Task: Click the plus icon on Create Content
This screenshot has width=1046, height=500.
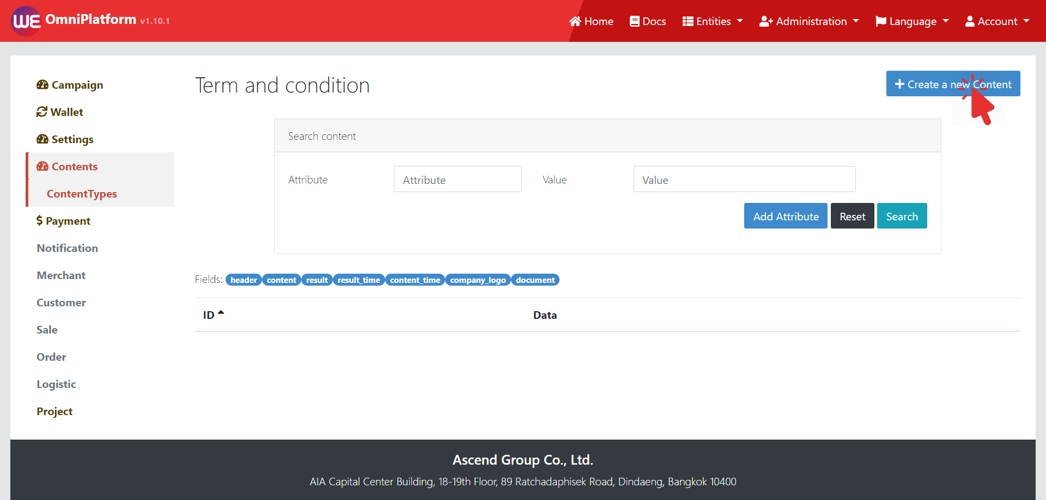Action: point(899,84)
